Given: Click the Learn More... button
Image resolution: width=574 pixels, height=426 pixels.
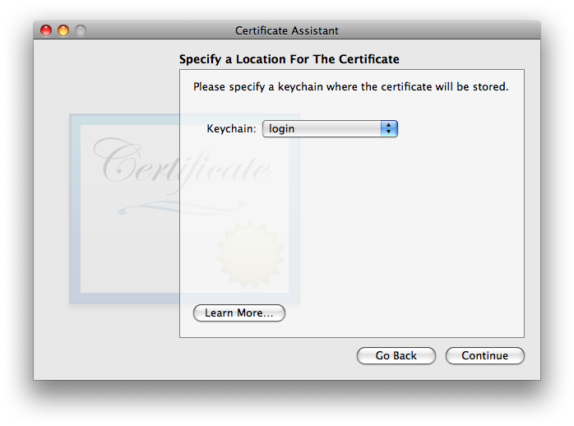Looking at the screenshot, I should (239, 313).
